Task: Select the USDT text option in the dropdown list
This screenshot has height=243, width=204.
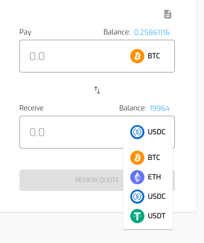Action: pos(157,216)
